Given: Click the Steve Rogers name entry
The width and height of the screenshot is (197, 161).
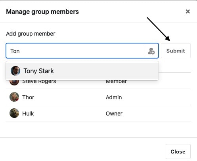Looking at the screenshot, I should point(39,82).
